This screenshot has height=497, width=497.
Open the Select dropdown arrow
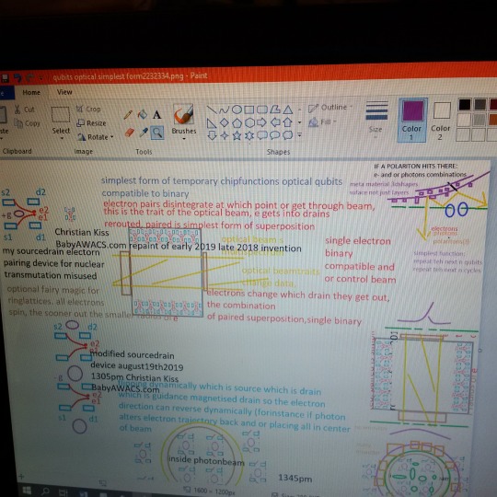pyautogui.click(x=62, y=139)
